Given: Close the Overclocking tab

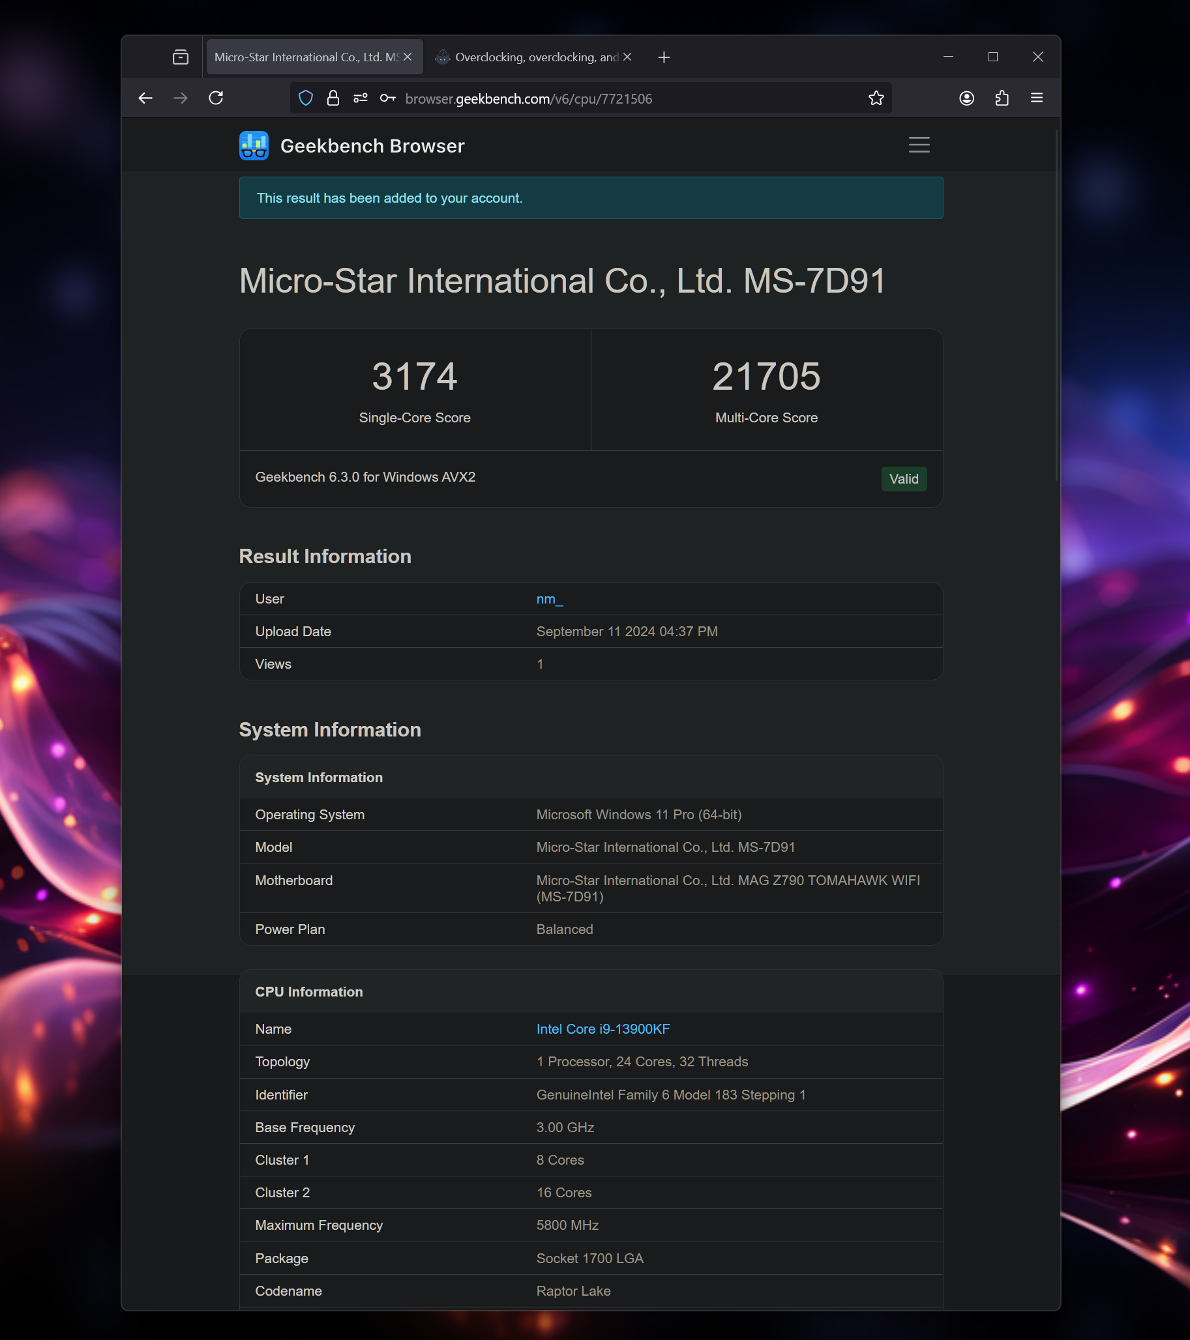Looking at the screenshot, I should point(627,57).
